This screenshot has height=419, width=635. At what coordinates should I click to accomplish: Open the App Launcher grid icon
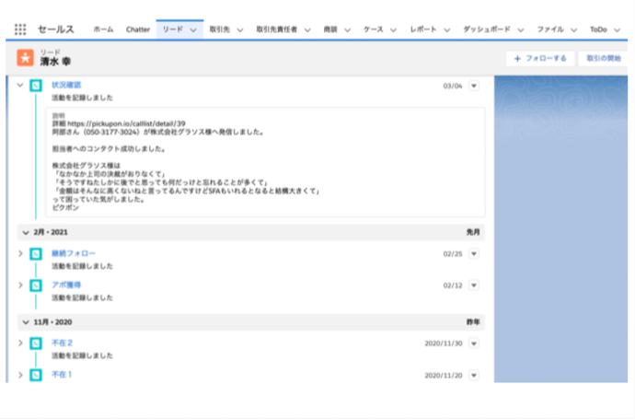(20, 29)
